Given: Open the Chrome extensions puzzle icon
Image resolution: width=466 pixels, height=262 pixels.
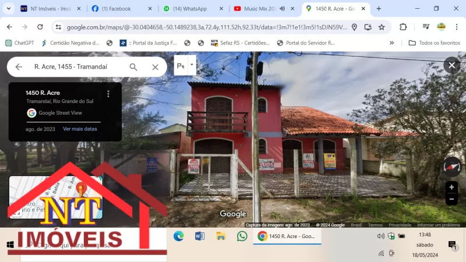Looking at the screenshot, I should tap(403, 27).
